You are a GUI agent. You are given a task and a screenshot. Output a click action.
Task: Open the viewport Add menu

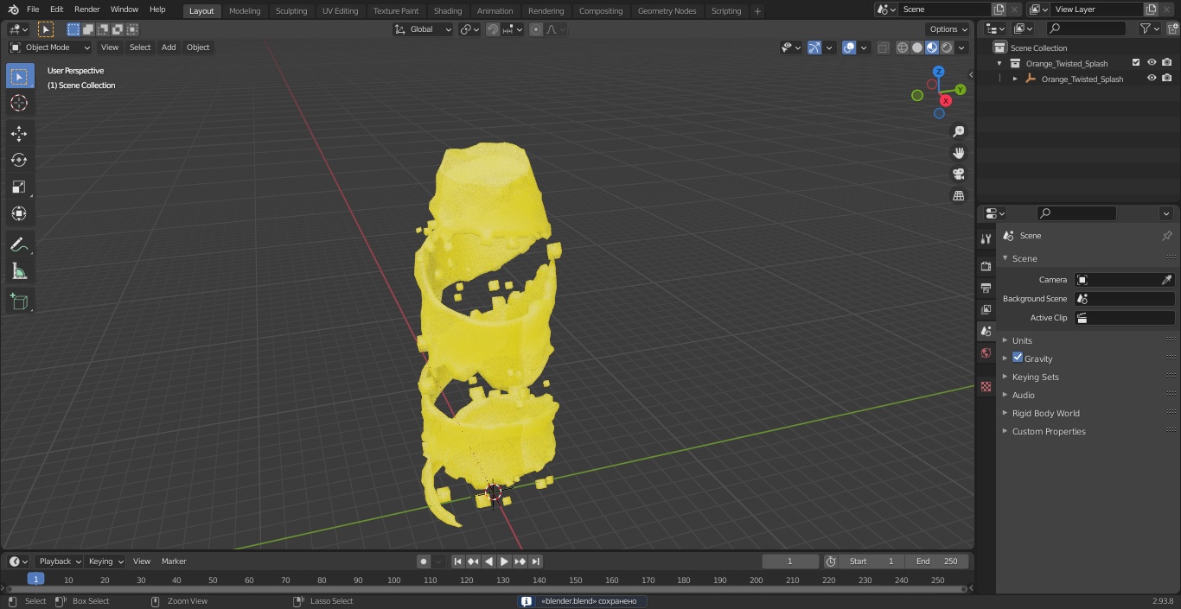click(169, 48)
